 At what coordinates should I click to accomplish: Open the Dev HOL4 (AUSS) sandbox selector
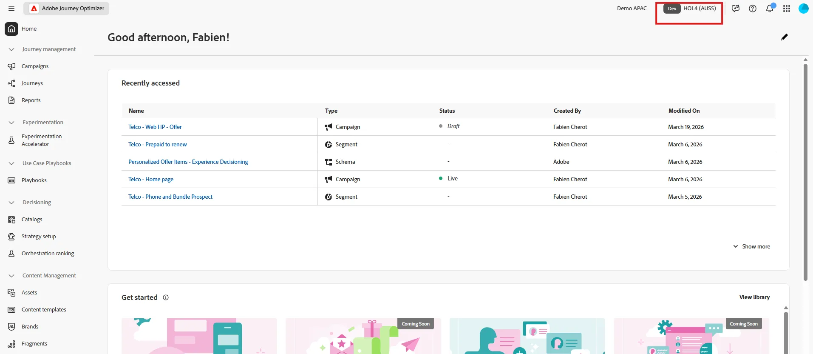click(x=689, y=9)
